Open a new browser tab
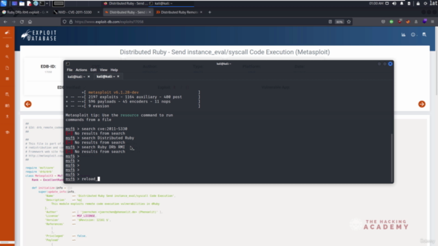 (209, 12)
